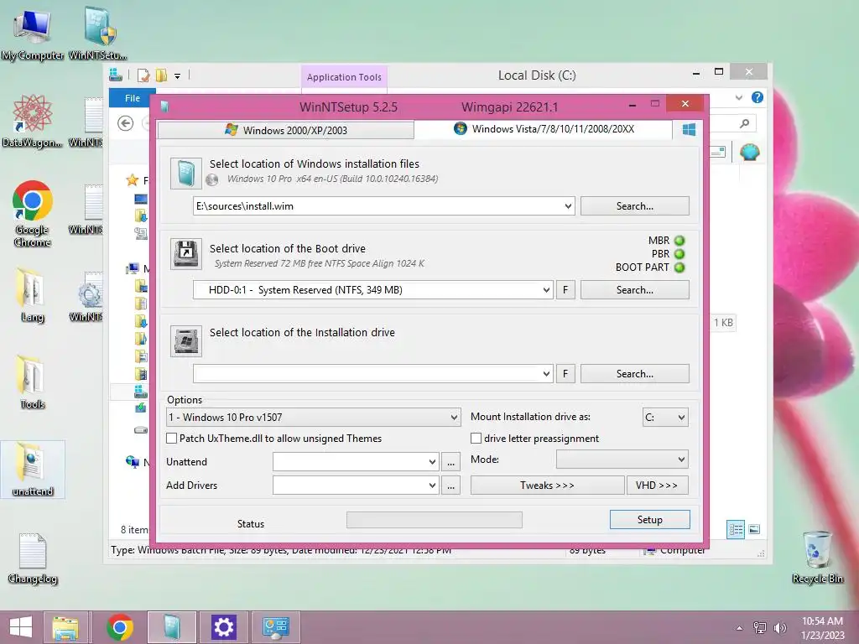Switch to Windows 2000/XP/2003 tab
The image size is (859, 644).
click(x=285, y=130)
